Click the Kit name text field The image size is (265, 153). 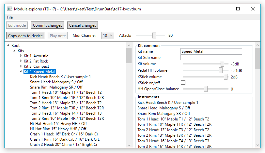pos(211,51)
